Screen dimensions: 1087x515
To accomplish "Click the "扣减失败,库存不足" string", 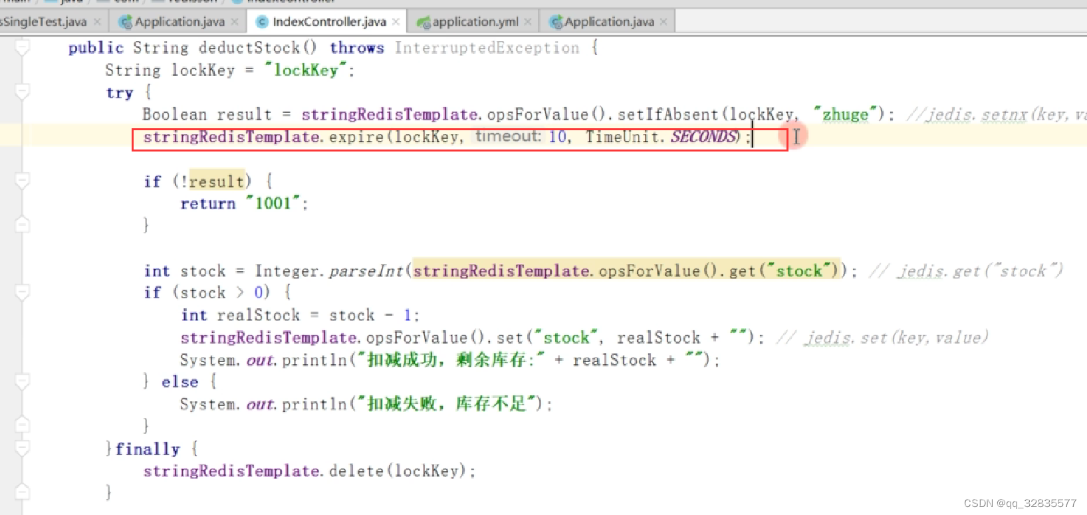I will pos(445,403).
